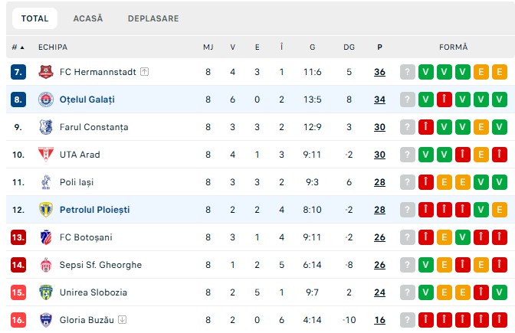The image size is (515, 333).
Task: Click relegation arrow icon beside Gloria Buzău
Action: click(x=122, y=319)
